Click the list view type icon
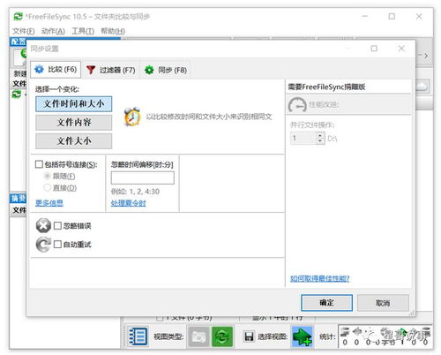 [x=138, y=336]
